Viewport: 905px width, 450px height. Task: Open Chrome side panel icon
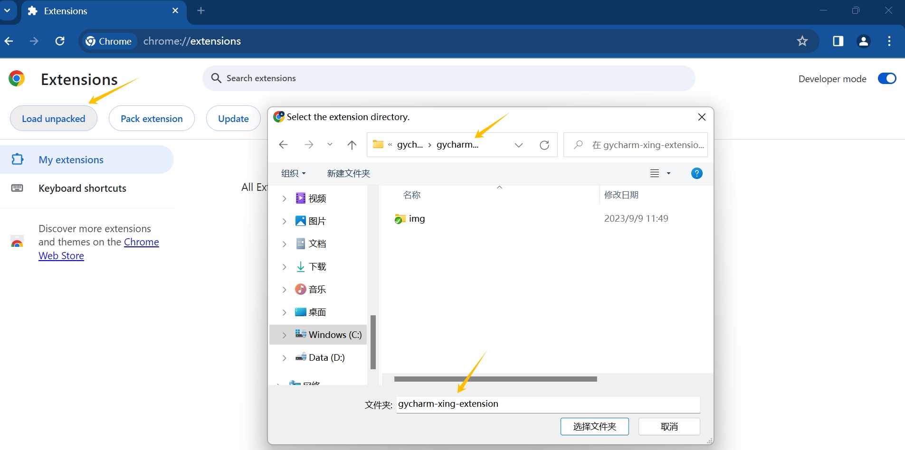tap(838, 41)
